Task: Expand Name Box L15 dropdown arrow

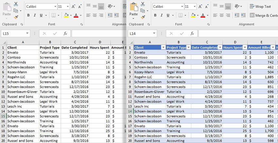Action: click(27, 33)
